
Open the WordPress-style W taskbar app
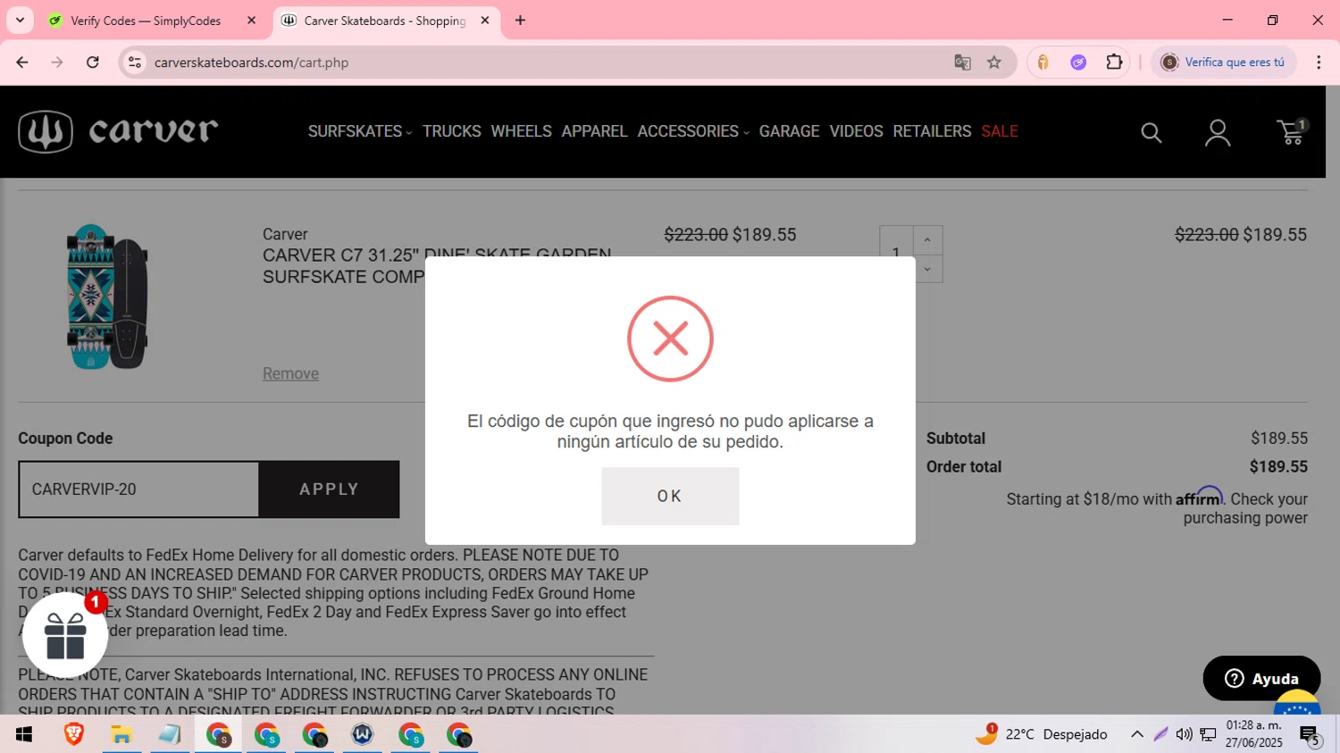(363, 734)
